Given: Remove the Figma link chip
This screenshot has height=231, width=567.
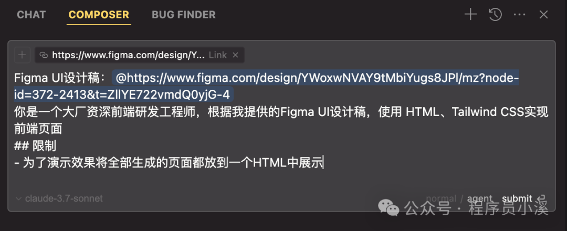Looking at the screenshot, I should click(x=235, y=55).
